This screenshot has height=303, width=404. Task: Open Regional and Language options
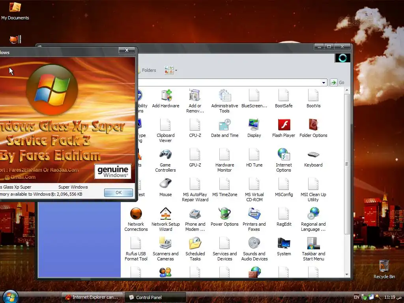pos(313,219)
